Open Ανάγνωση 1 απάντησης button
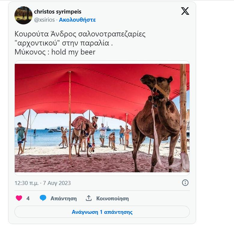234x228 pixels. click(102, 212)
